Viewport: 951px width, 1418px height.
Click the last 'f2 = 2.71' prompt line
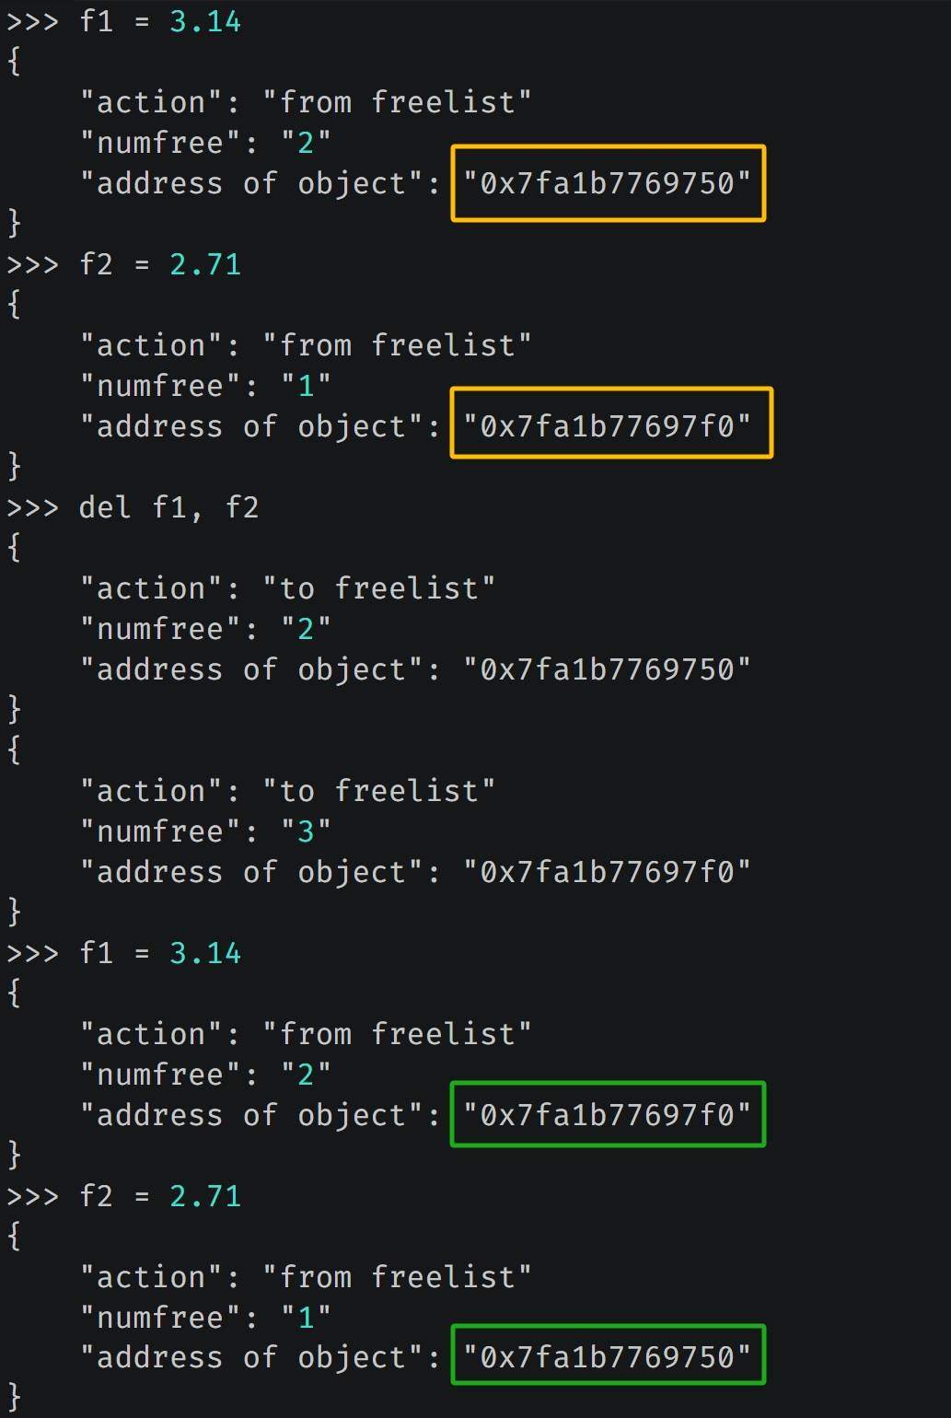[x=124, y=1196]
